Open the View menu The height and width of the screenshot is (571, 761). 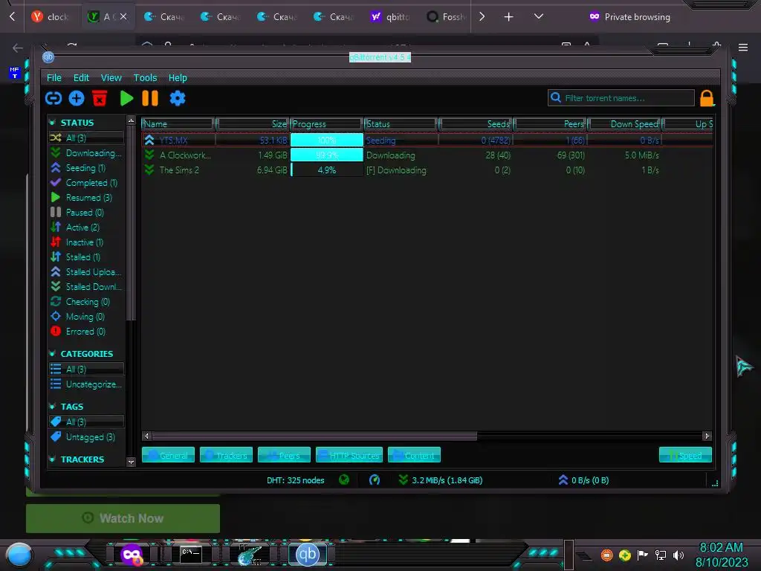pyautogui.click(x=111, y=77)
